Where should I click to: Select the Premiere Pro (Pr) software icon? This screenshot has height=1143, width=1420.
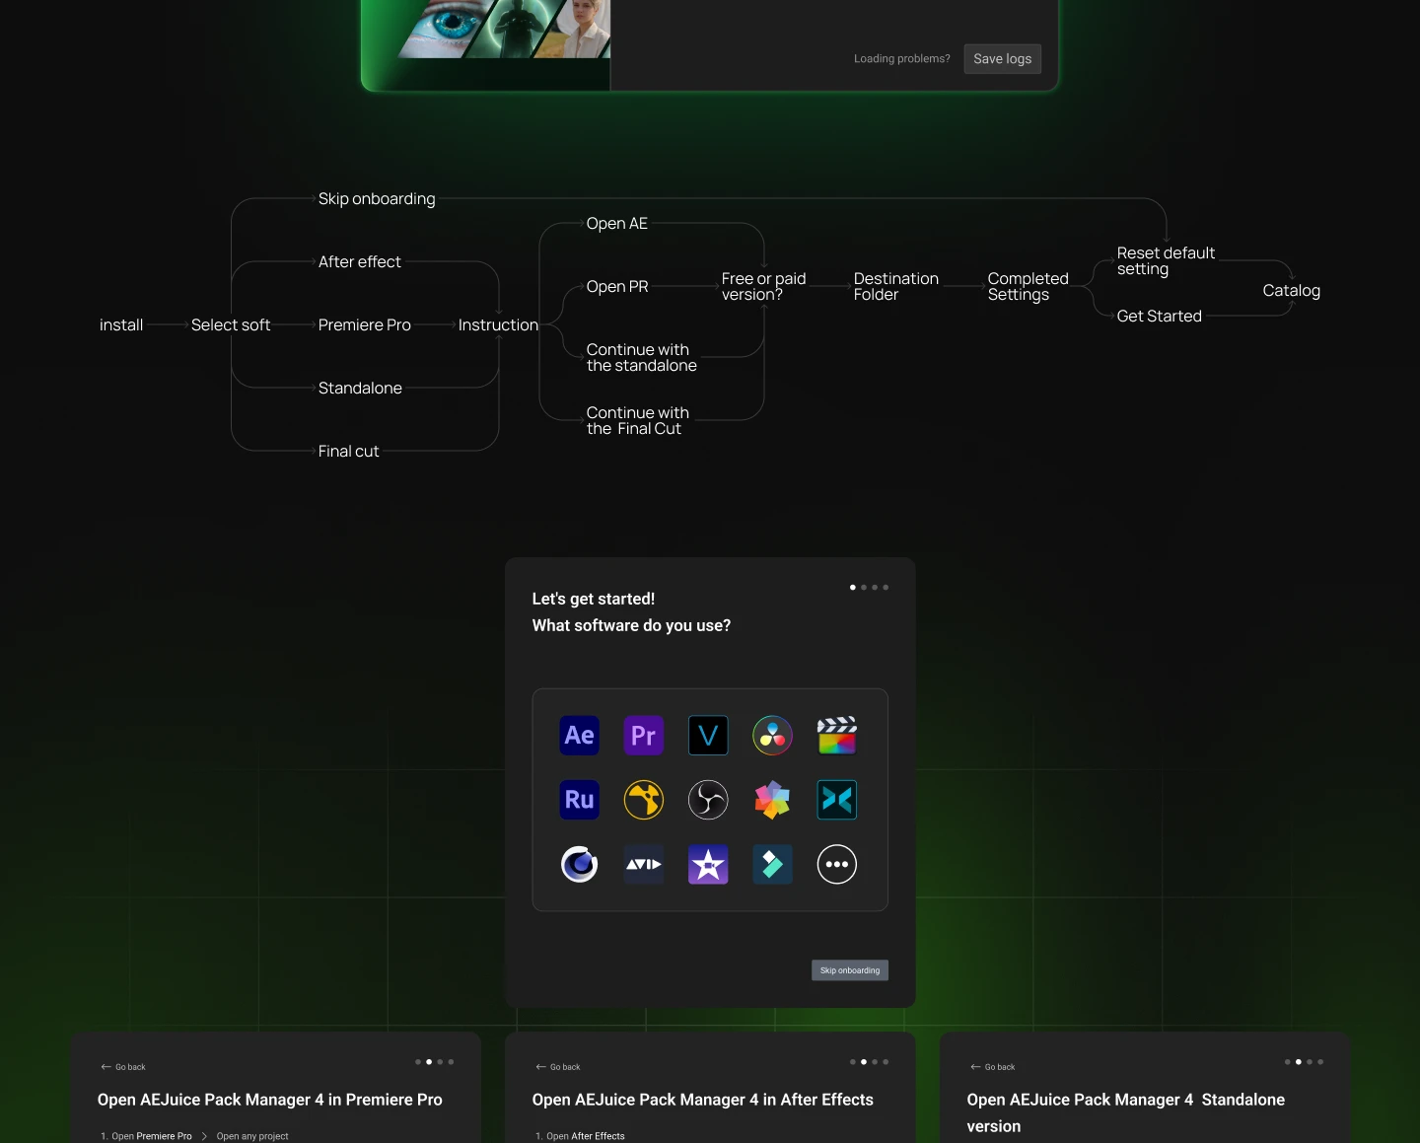[644, 736]
